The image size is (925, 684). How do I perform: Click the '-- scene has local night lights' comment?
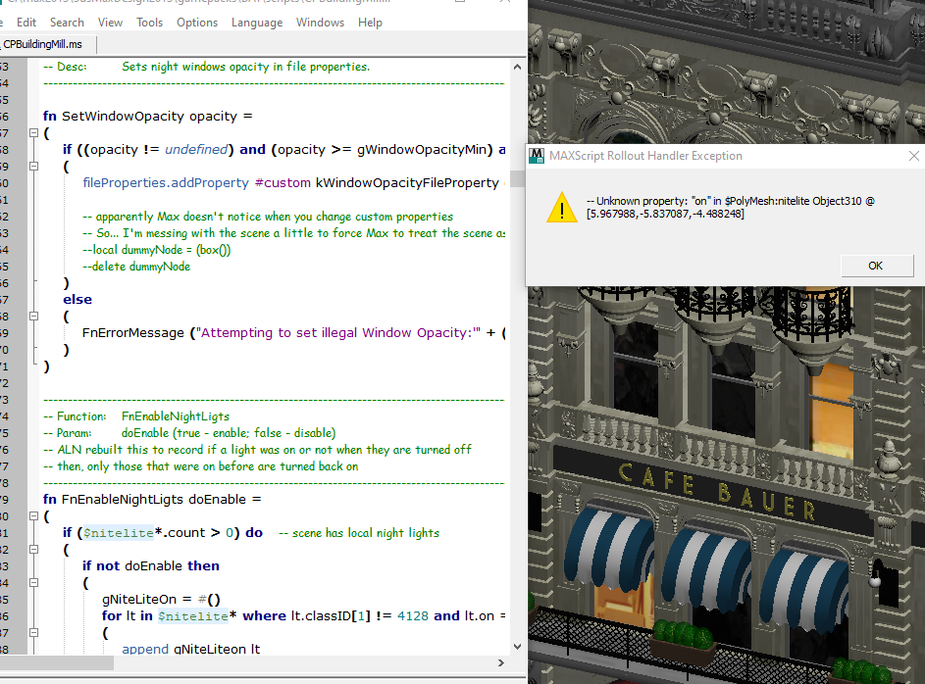[359, 533]
